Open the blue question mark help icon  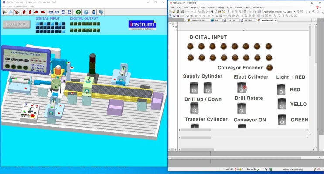86,12
